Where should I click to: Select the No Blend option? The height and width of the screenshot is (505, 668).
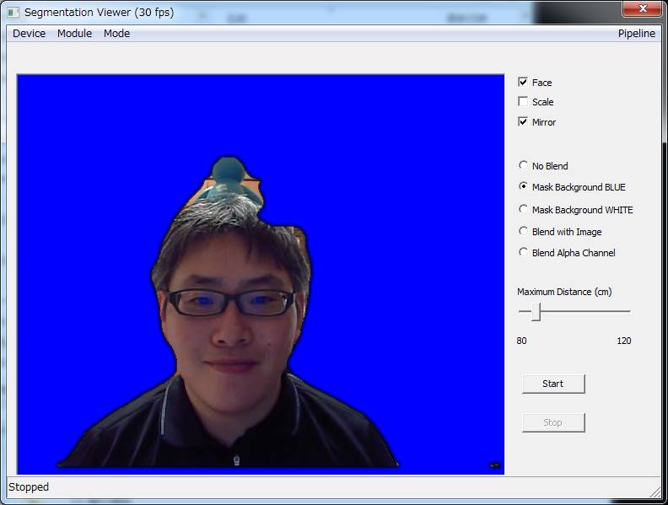[524, 166]
